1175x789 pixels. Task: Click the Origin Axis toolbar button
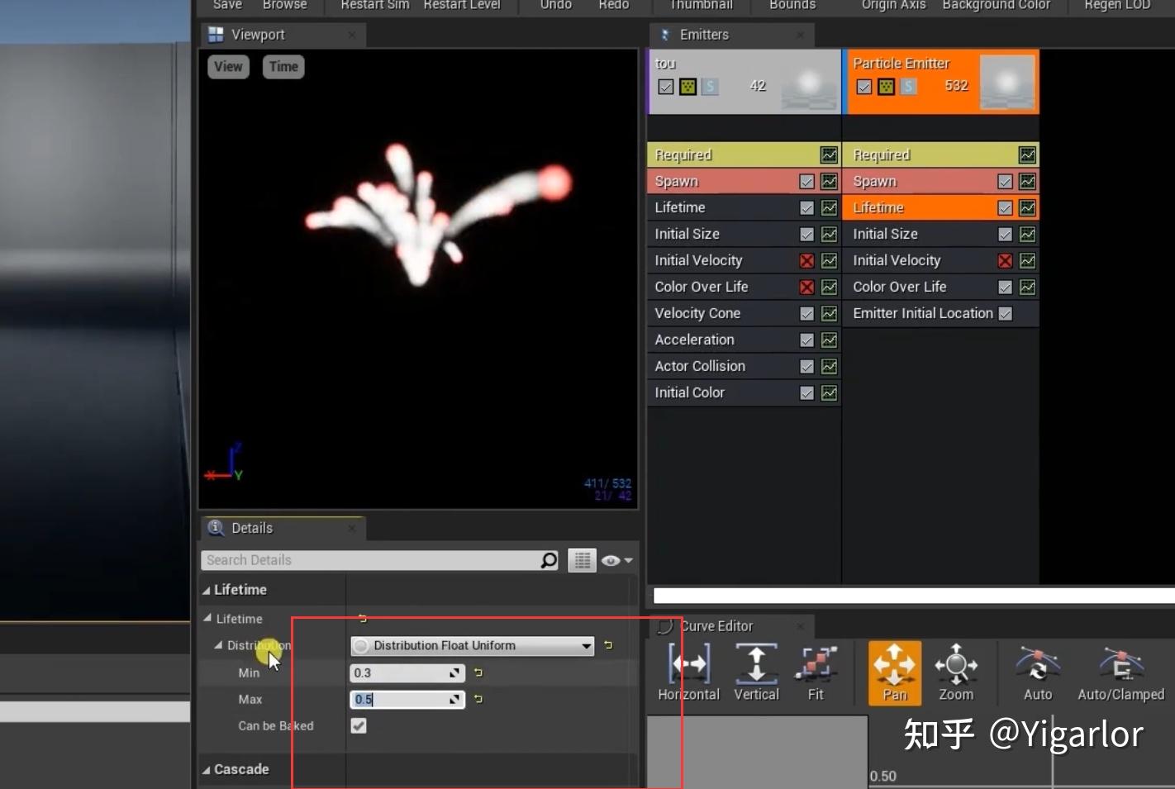[x=893, y=5]
